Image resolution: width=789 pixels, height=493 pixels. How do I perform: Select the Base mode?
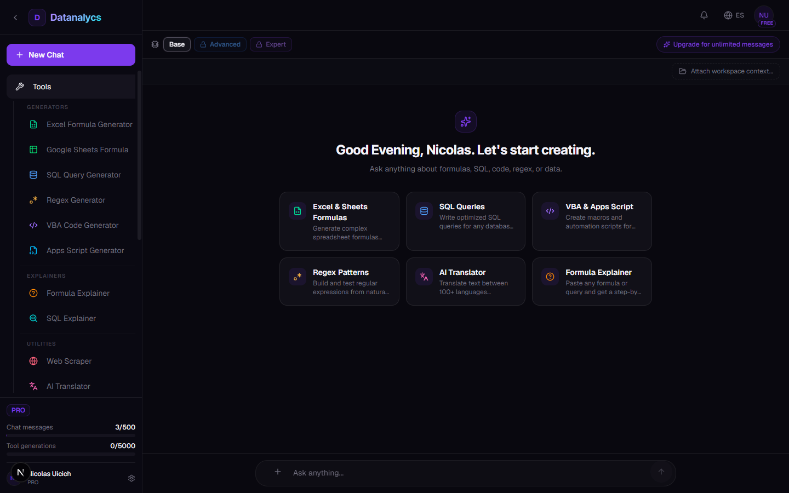[x=176, y=44]
